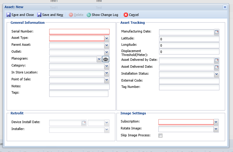Click the Planogram eye preview icon
The image size is (233, 152).
pos(106,59)
